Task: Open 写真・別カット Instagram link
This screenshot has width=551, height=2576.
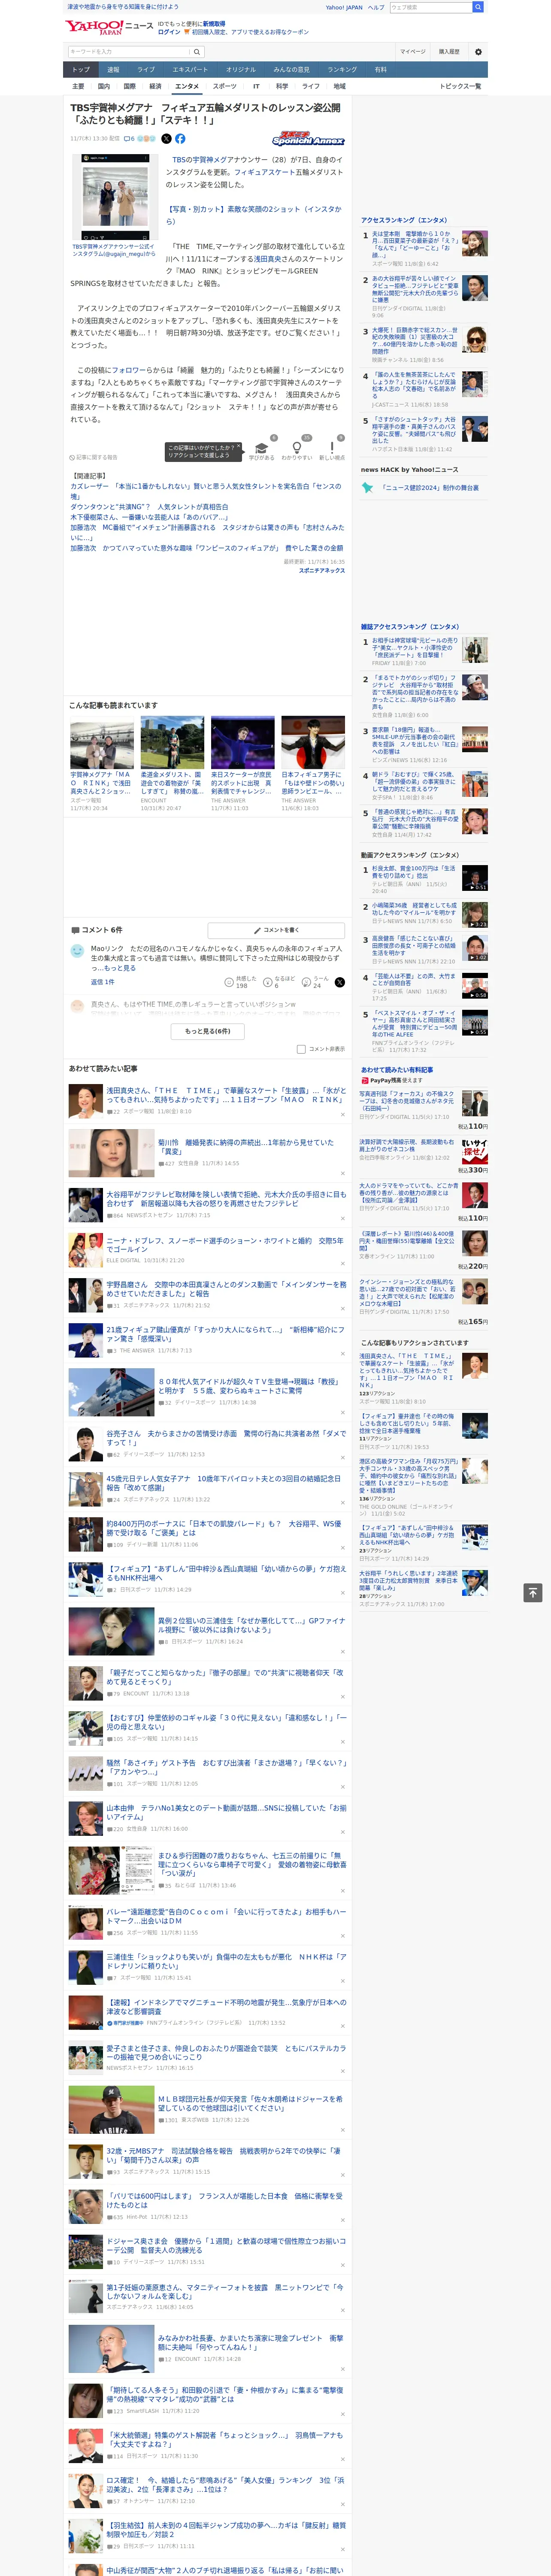Action: [x=254, y=215]
